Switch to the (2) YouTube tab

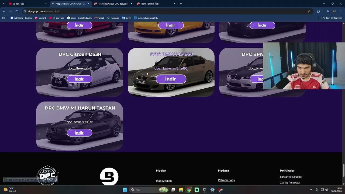(28, 4)
